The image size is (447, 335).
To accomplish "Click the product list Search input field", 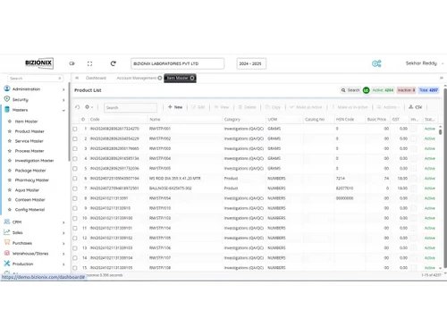I will click(x=131, y=107).
